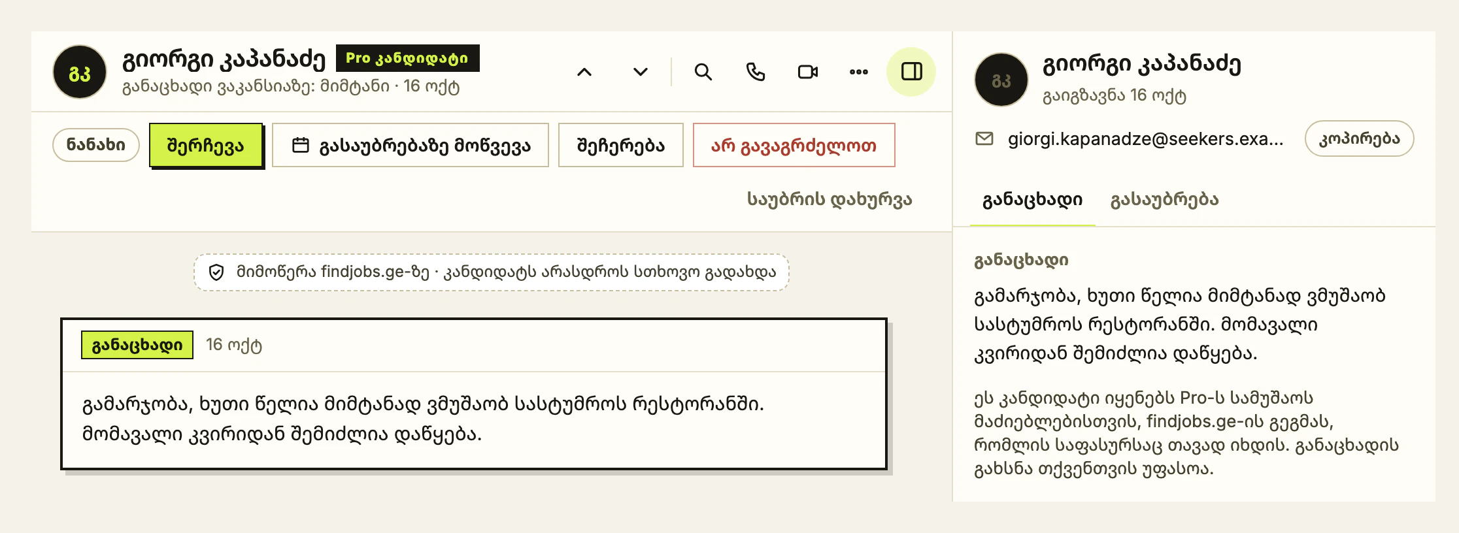
Task: Click candidate name in conversation header
Action: [x=224, y=59]
